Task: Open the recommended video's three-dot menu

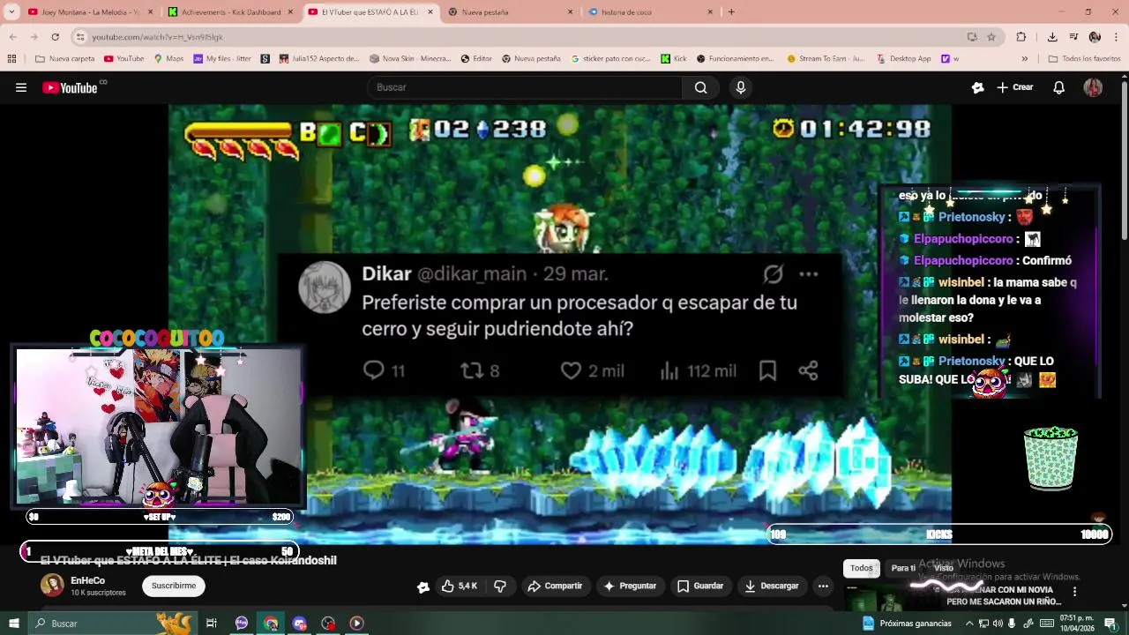Action: pos(1074,592)
